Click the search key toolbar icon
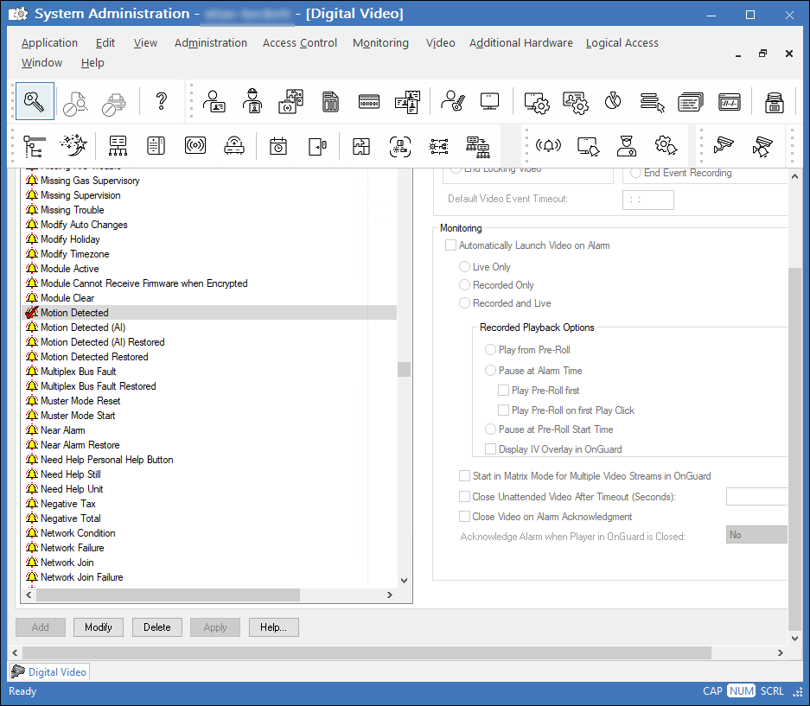The image size is (810, 706). coord(35,101)
